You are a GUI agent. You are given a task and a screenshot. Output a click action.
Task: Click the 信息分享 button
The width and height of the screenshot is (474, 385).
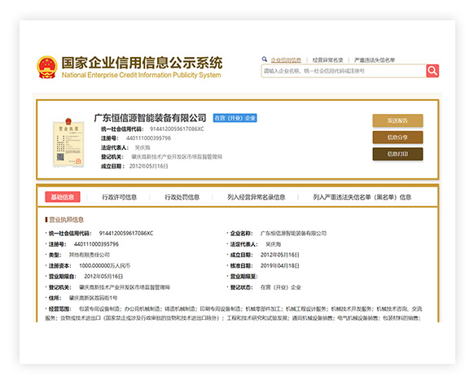pyautogui.click(x=397, y=138)
